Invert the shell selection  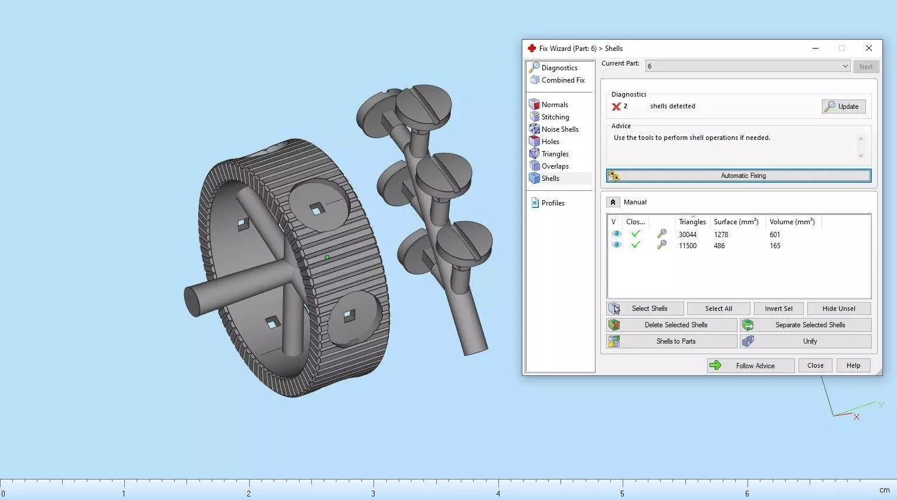779,309
